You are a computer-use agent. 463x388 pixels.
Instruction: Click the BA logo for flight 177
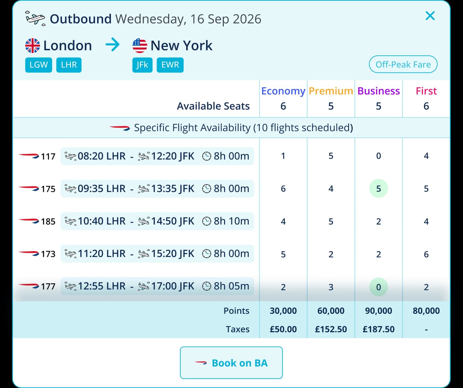click(29, 286)
